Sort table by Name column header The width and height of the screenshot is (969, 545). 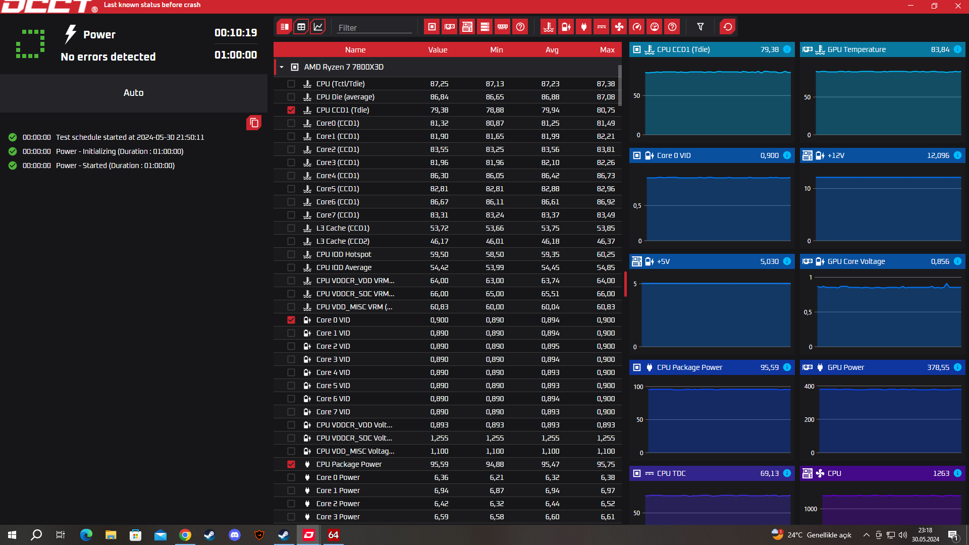(355, 49)
